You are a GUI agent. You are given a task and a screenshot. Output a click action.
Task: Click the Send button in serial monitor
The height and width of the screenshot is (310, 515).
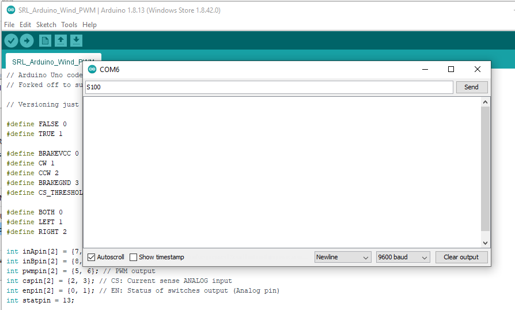pyautogui.click(x=471, y=87)
